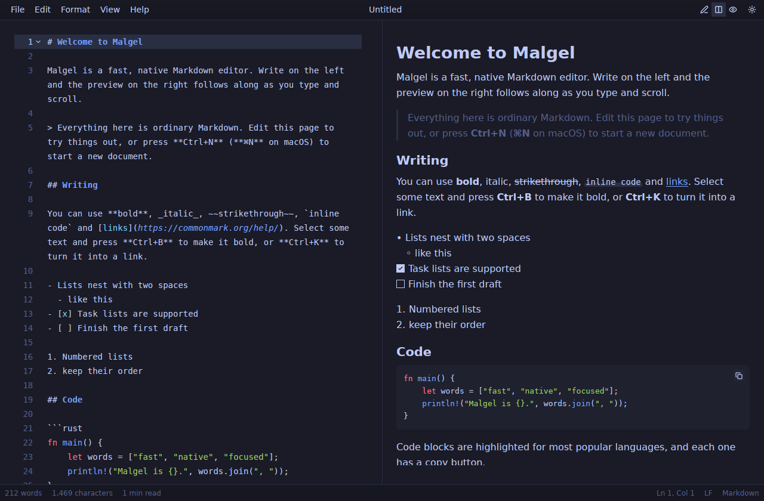Click '- [x] Task lists are supported' editor line
Viewport: 764px width, 501px height.
tap(123, 314)
